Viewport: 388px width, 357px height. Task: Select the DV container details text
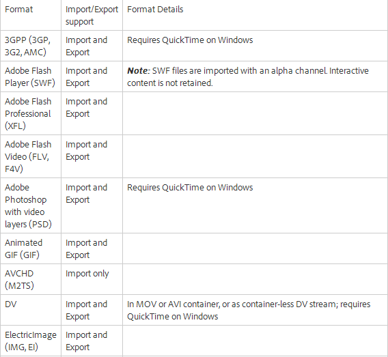pos(249,310)
